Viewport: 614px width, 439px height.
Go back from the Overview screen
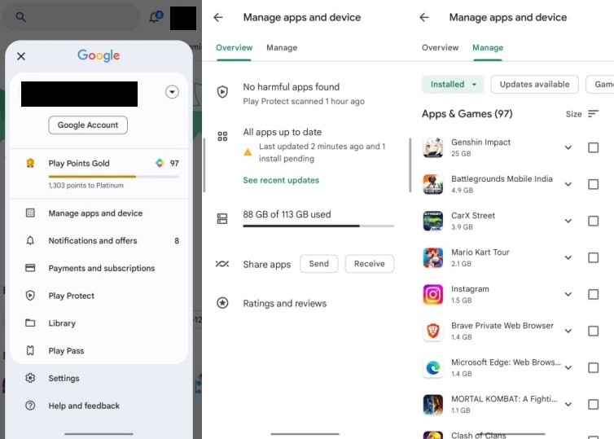pos(218,17)
